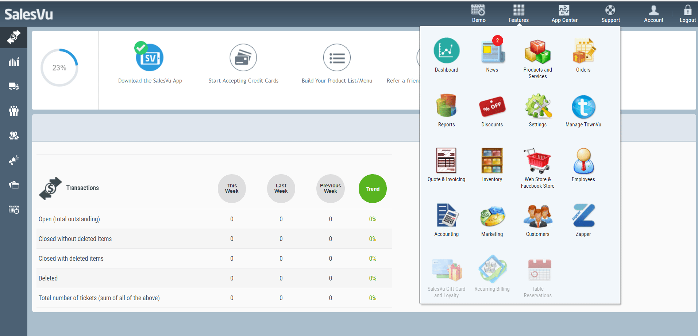Click the This Week column circle
Viewport: 698px width, 336px height.
pos(232,188)
